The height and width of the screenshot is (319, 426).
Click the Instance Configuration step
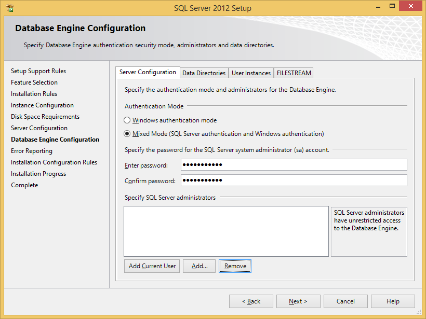tap(42, 105)
